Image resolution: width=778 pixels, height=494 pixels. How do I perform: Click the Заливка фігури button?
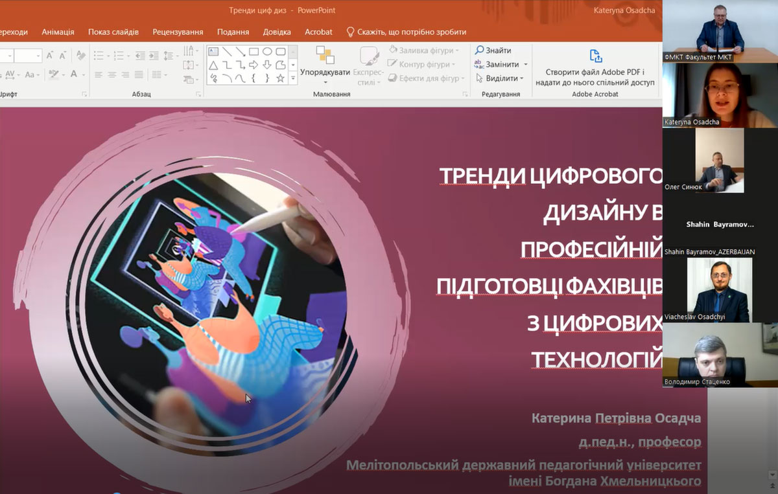point(424,51)
